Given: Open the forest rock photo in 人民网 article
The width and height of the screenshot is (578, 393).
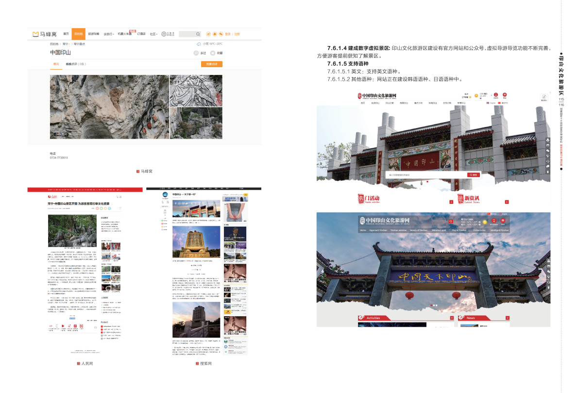Looking at the screenshot, I should [x=72, y=231].
